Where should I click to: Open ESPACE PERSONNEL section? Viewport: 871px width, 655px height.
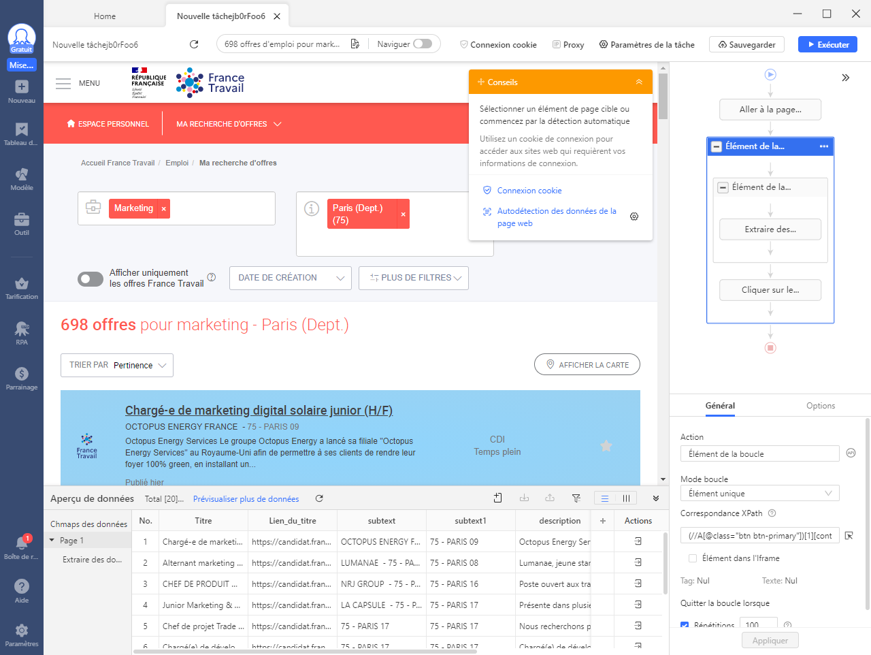(108, 124)
